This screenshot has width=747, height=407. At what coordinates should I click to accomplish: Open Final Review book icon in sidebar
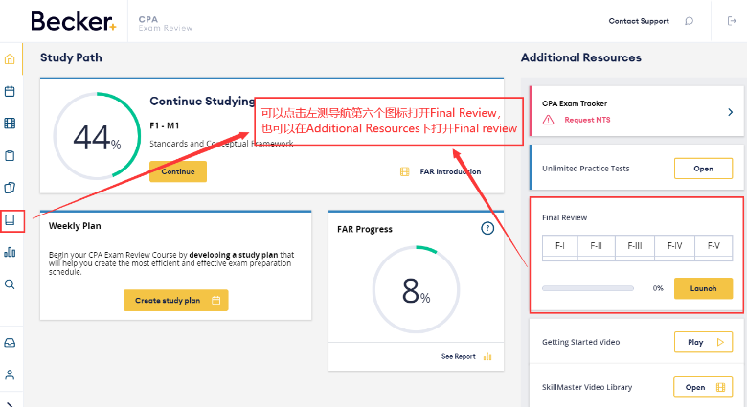(x=11, y=220)
